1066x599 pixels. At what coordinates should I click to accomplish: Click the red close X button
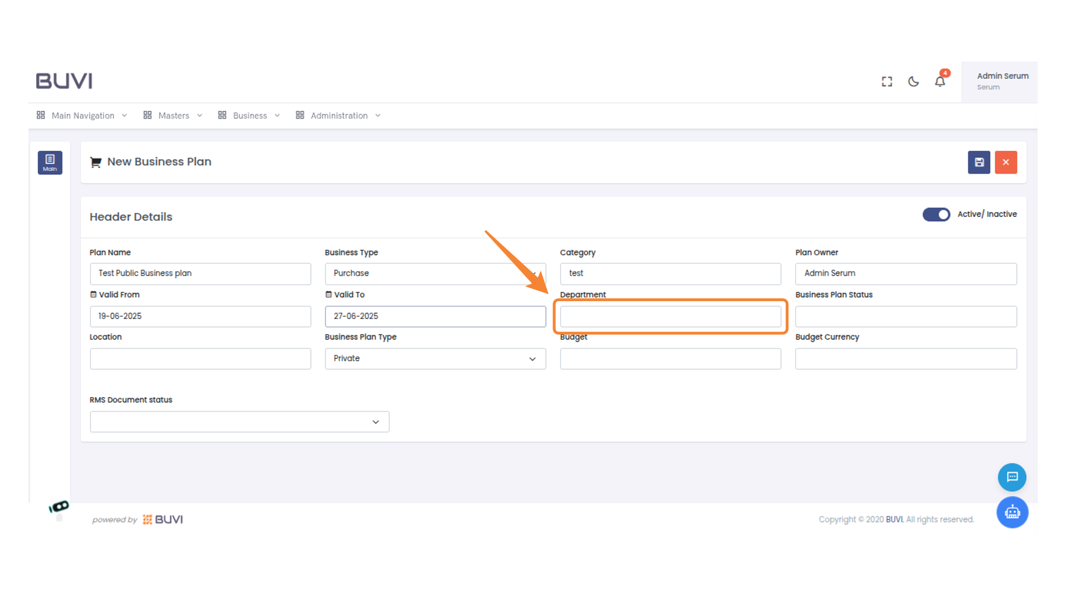(1005, 163)
